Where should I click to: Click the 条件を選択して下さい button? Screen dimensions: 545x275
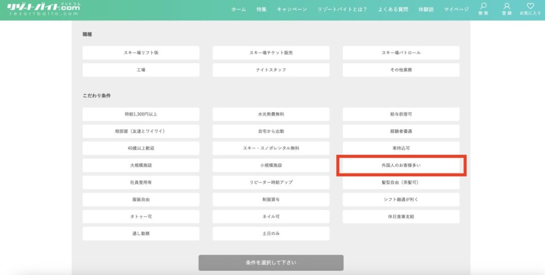[271, 263]
